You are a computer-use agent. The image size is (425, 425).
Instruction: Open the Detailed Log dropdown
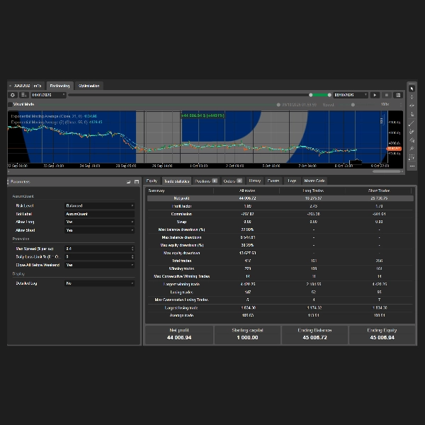click(x=99, y=283)
